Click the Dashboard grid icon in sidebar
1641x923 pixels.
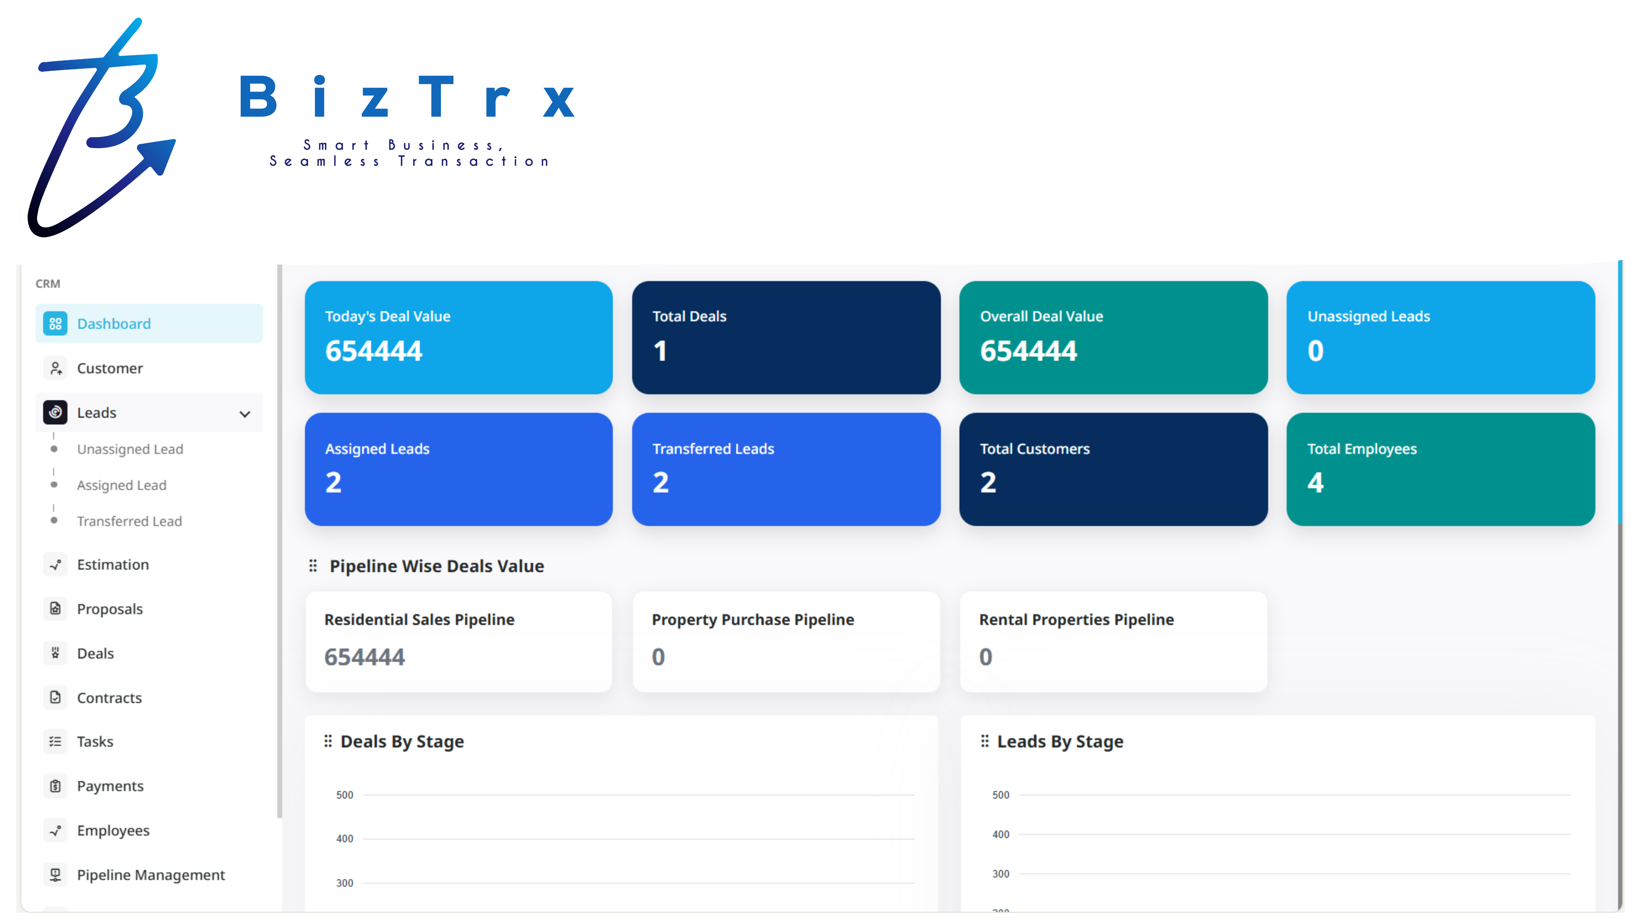tap(56, 324)
